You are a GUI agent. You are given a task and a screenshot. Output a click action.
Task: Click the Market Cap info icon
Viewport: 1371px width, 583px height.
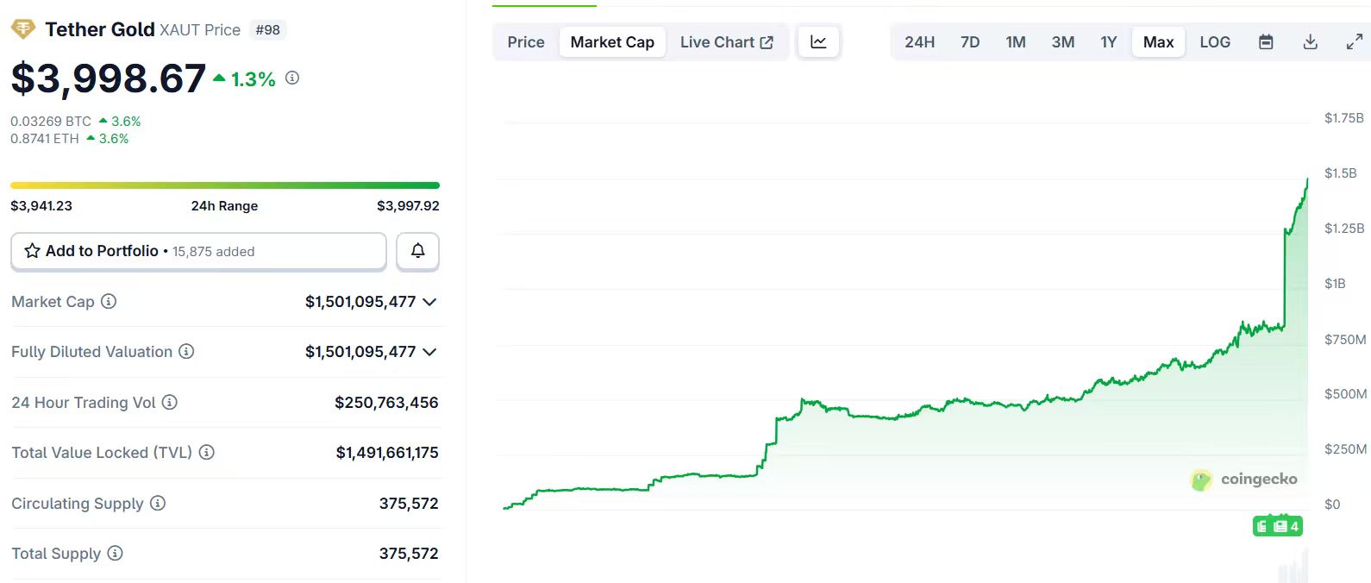point(109,302)
